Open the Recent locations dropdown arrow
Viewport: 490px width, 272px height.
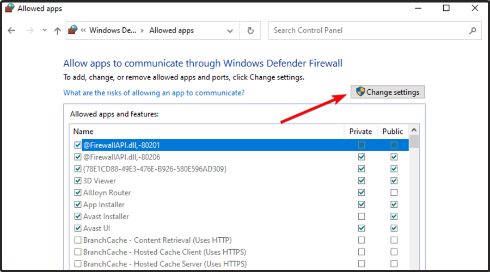pos(45,31)
